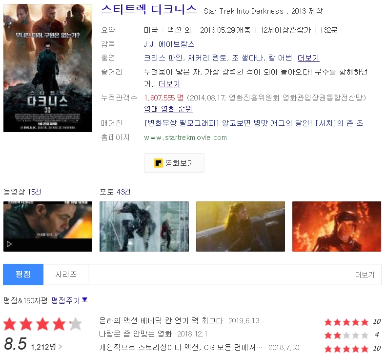Viewport: 386px width, 355px height.
Task: Visit homepage www.startrekmovie.com
Action: (185, 138)
